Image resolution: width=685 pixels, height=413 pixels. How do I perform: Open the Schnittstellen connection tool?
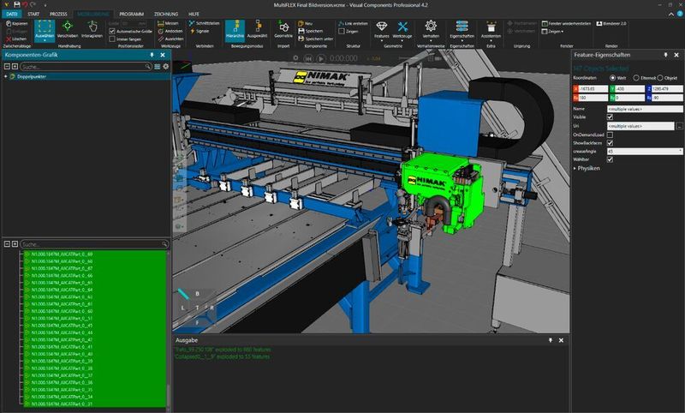click(204, 24)
